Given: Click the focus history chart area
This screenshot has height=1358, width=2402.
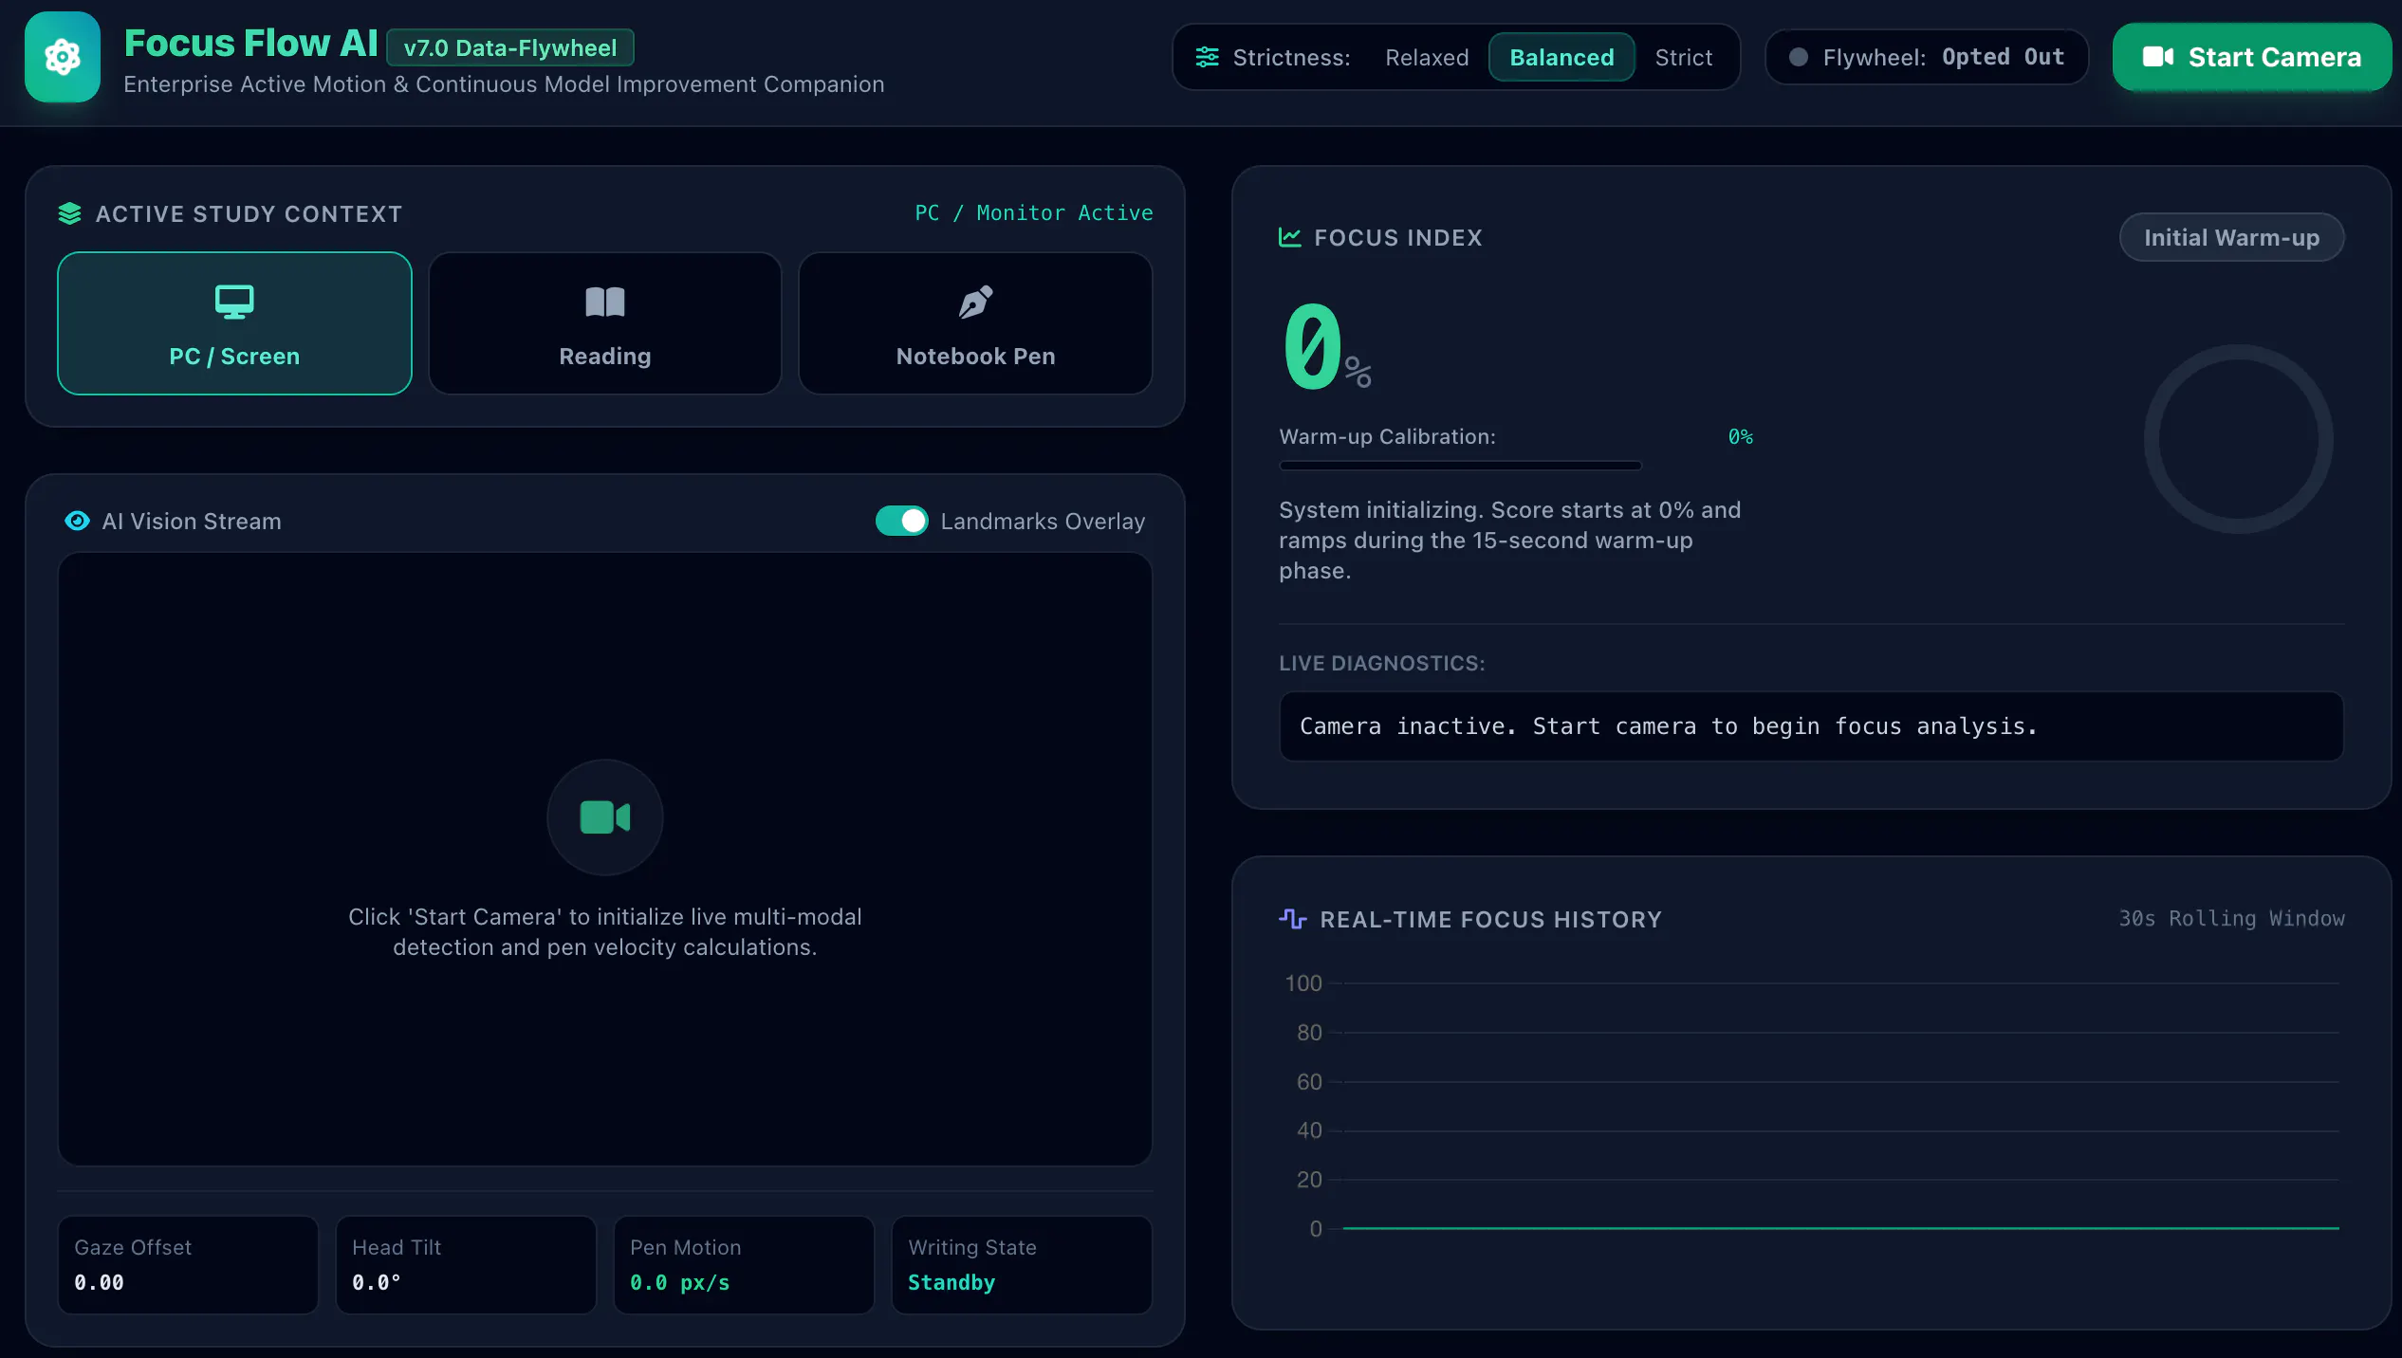Looking at the screenshot, I should (1812, 1105).
